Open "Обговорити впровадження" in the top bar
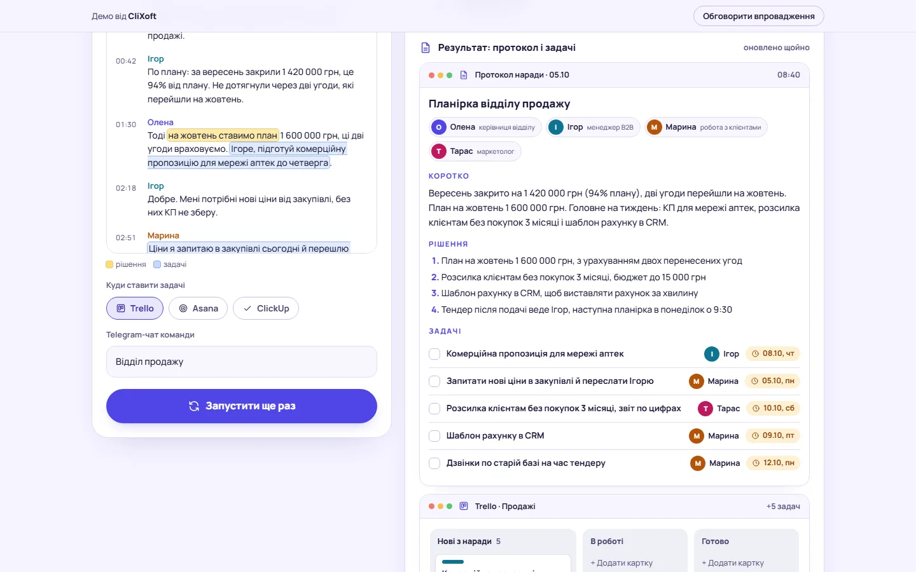This screenshot has width=916, height=572. coord(759,16)
